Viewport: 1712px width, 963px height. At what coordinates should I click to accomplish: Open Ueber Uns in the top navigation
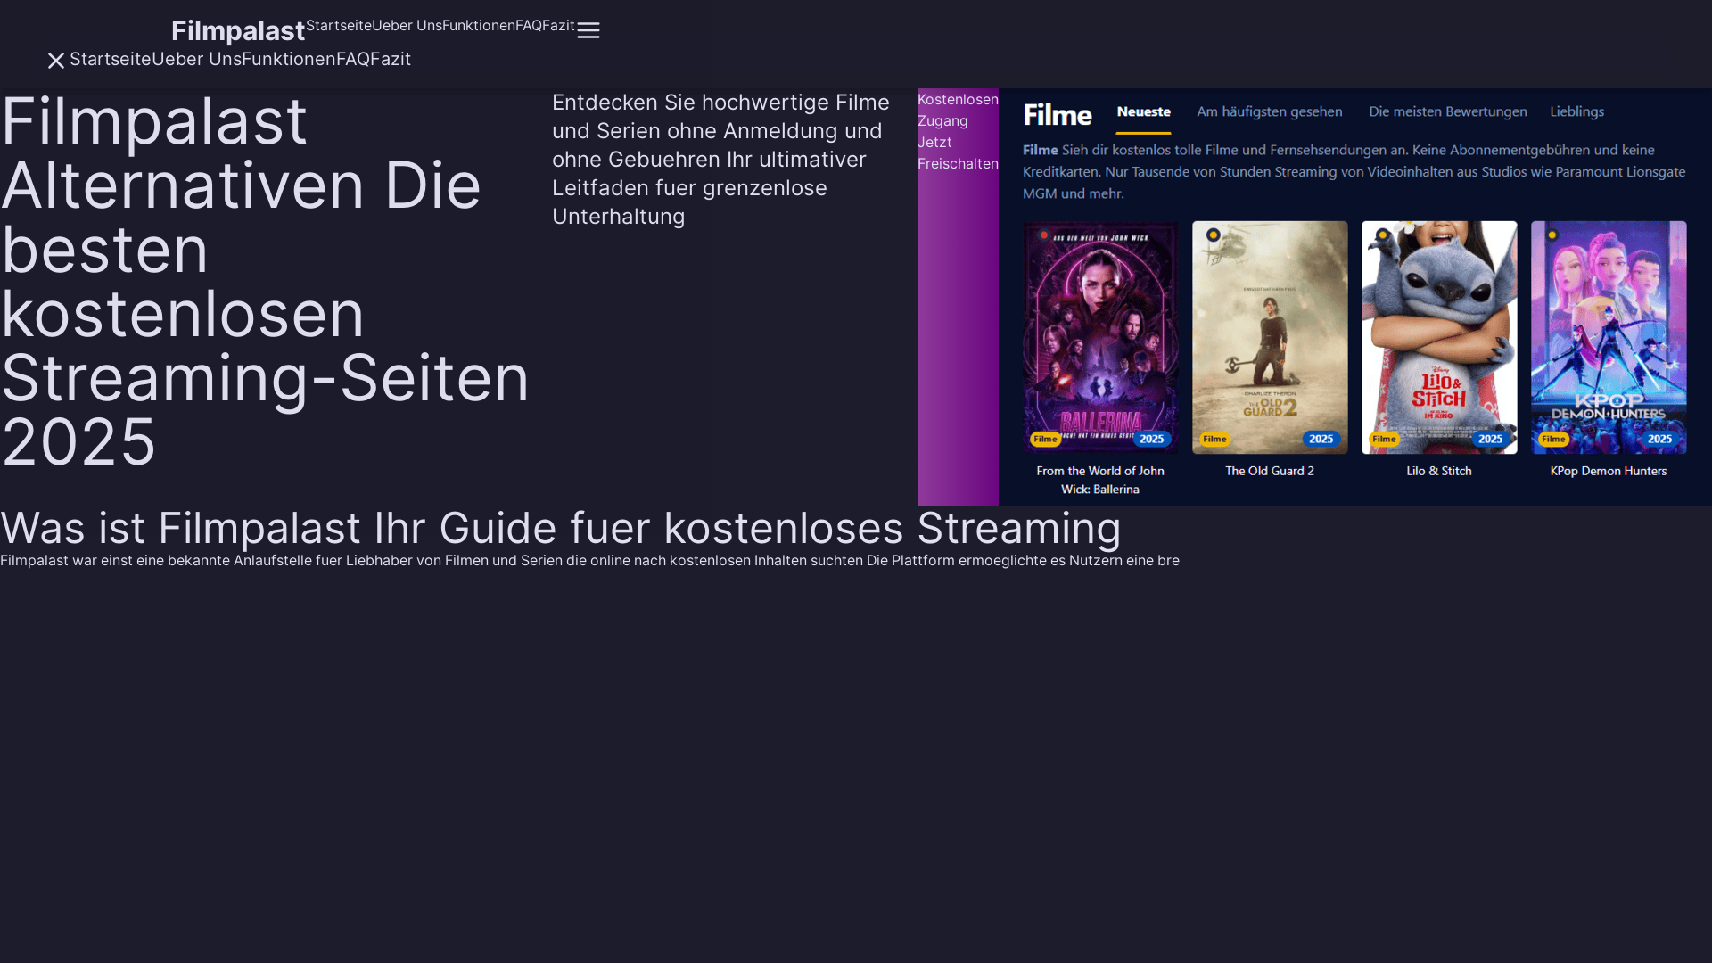click(x=407, y=26)
